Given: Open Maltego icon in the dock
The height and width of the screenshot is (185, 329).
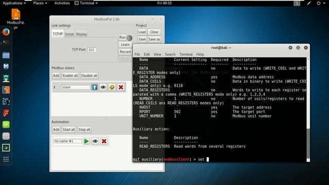Looking at the screenshot, I should (6, 102).
